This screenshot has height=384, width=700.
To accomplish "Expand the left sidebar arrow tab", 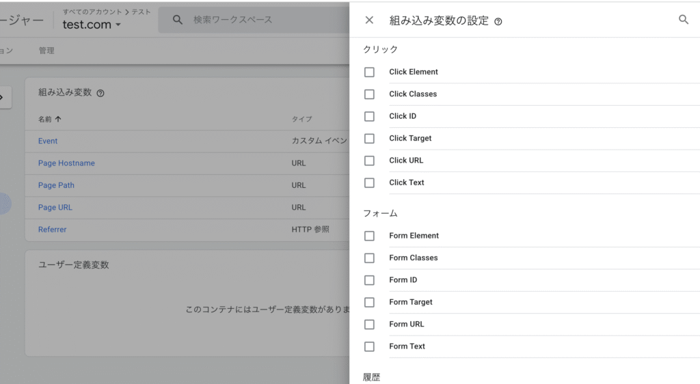I will pos(5,97).
